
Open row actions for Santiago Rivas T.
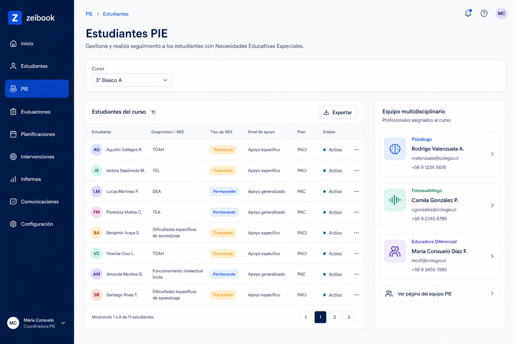(356, 295)
